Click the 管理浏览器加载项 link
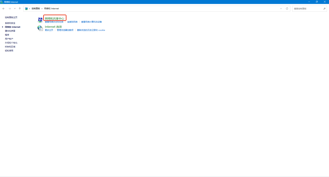This screenshot has height=177, width=329. pyautogui.click(x=65, y=30)
